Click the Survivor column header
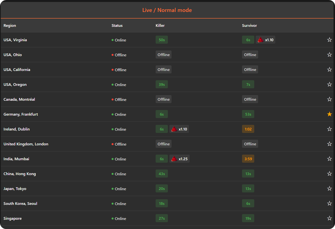Screen dimensions: 335x229 coord(250,26)
